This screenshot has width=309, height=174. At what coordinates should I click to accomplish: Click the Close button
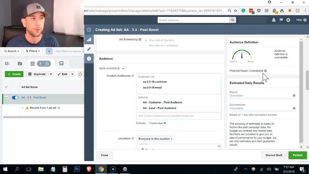(x=104, y=155)
